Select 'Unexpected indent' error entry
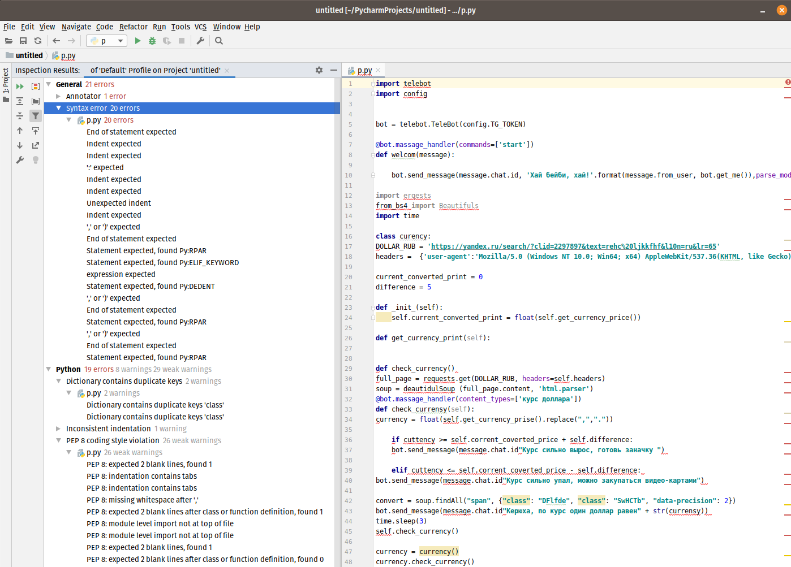The image size is (791, 567). tap(119, 203)
